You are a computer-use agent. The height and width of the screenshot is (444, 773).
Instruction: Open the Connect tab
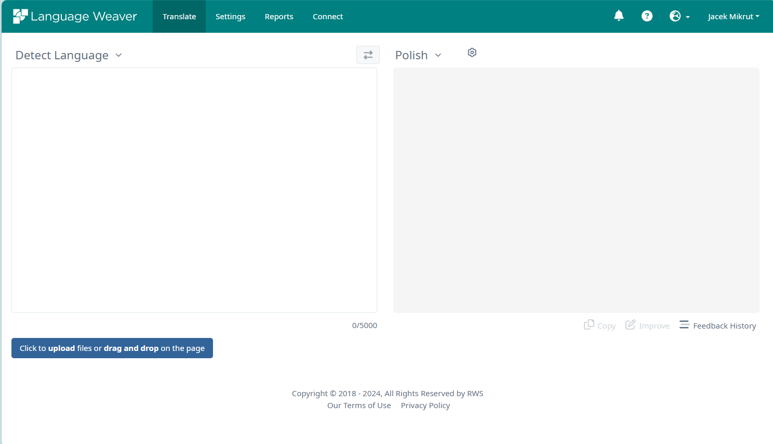(328, 16)
